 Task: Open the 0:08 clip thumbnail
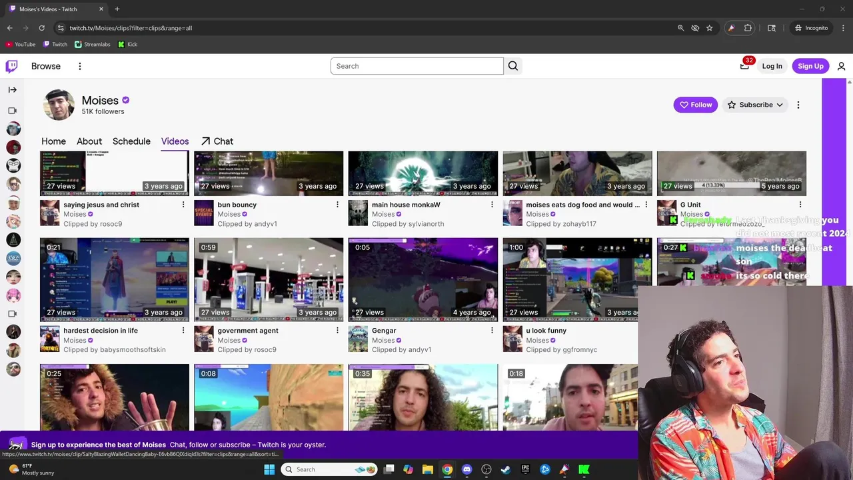pos(269,397)
